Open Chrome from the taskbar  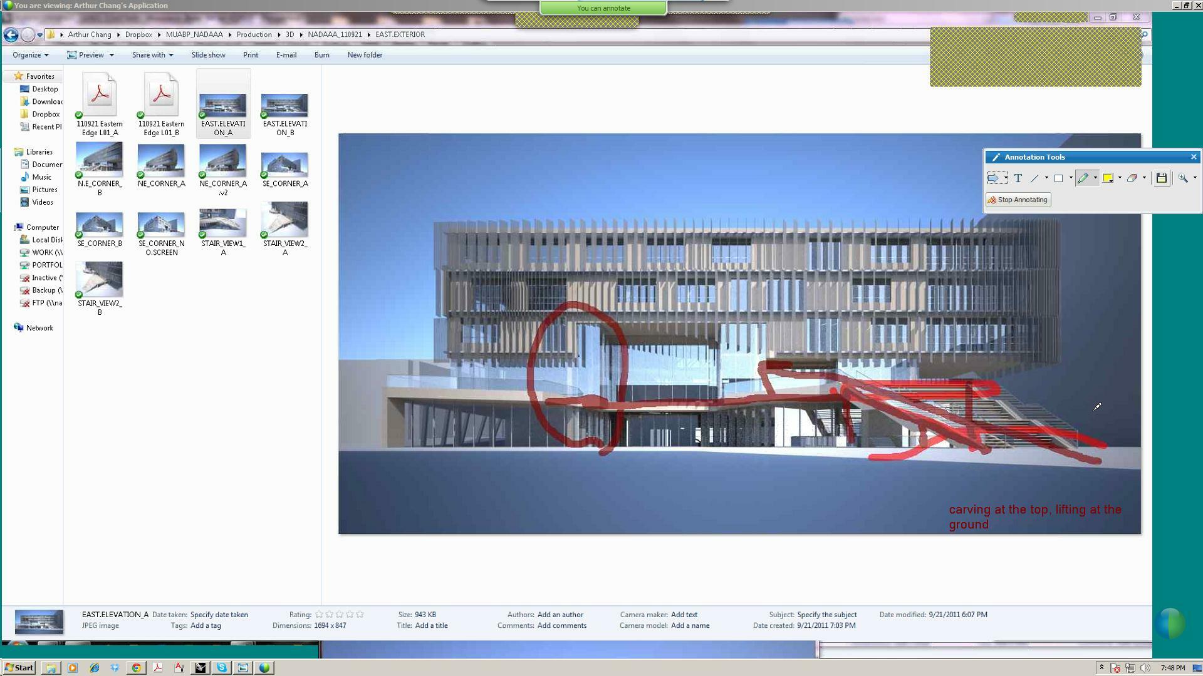coord(136,668)
